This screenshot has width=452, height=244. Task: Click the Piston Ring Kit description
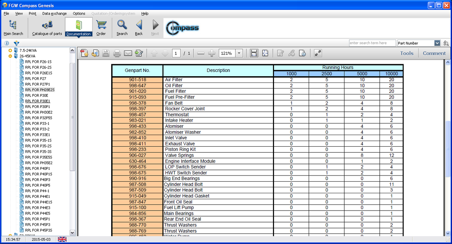(180, 150)
